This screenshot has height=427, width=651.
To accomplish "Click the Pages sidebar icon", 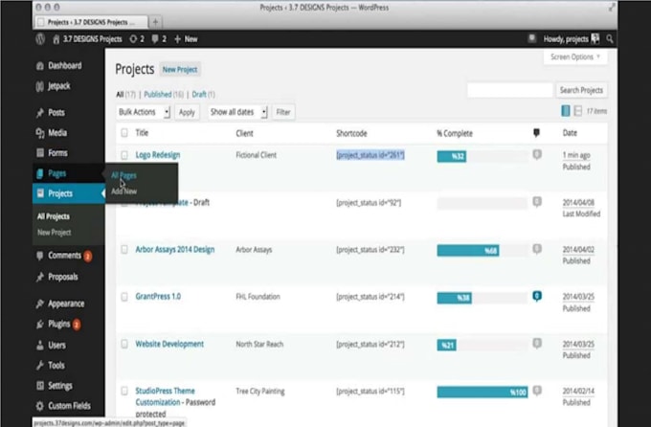I will click(40, 173).
